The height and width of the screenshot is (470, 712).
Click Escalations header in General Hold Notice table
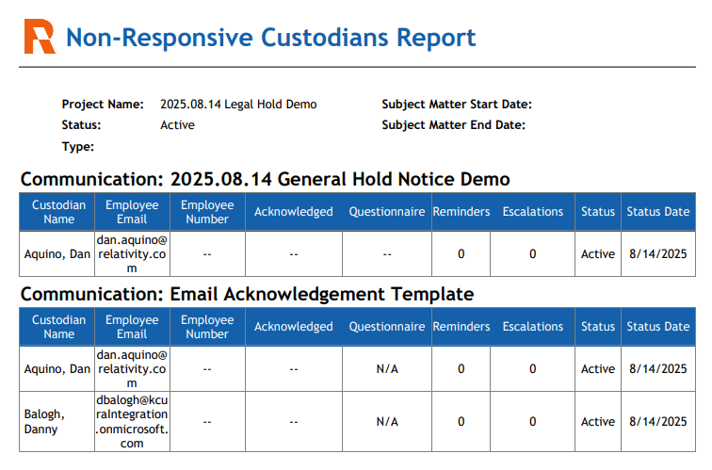pyautogui.click(x=533, y=212)
